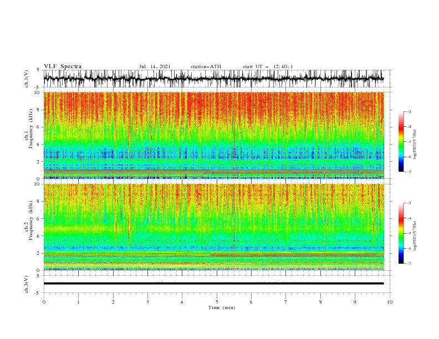Click time axis tick label "6"
The height and width of the screenshot is (339, 439).
[x=251, y=302]
